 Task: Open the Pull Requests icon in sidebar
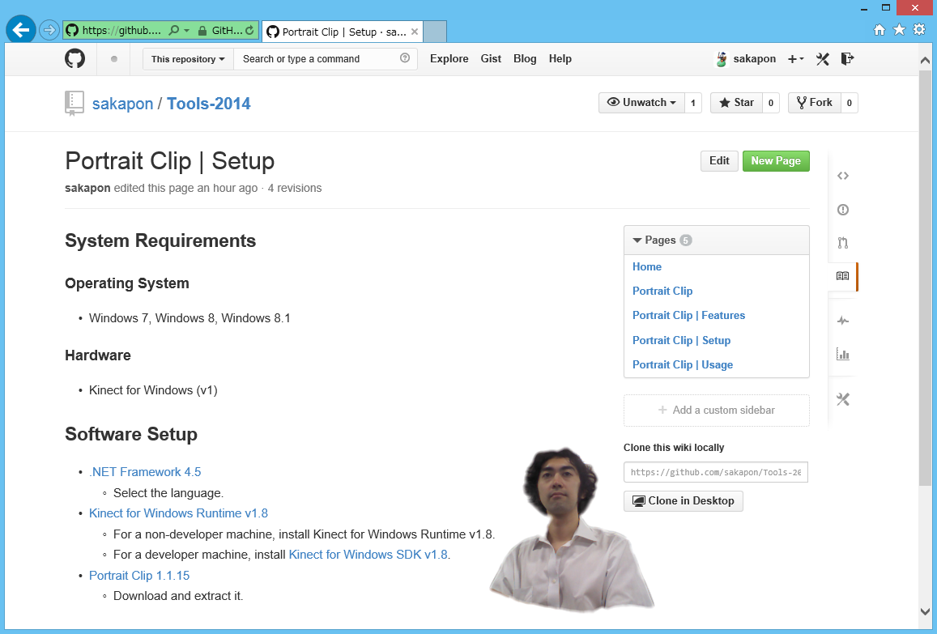[x=842, y=243]
